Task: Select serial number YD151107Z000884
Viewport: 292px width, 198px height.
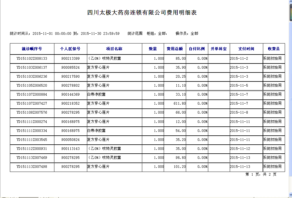Action: (x=32, y=95)
